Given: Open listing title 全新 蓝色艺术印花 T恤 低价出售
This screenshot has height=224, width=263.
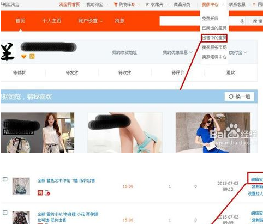Looking at the screenshot, I should point(66,180).
